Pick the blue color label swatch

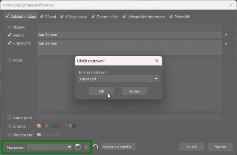tap(55, 126)
